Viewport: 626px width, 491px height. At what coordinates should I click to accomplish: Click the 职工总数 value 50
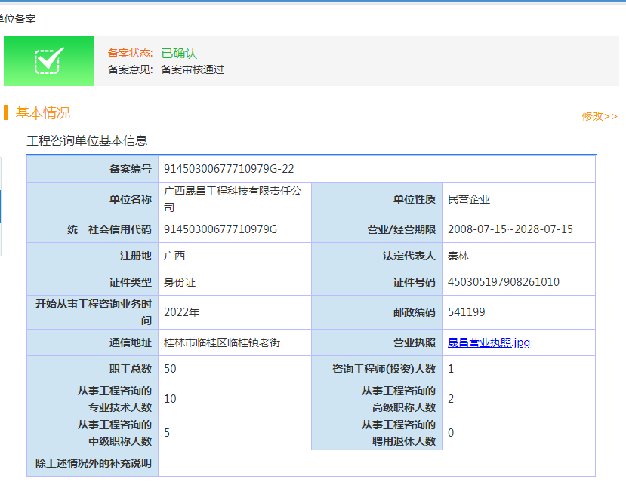170,369
